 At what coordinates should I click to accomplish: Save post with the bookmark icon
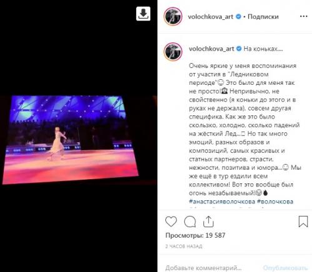click(303, 221)
